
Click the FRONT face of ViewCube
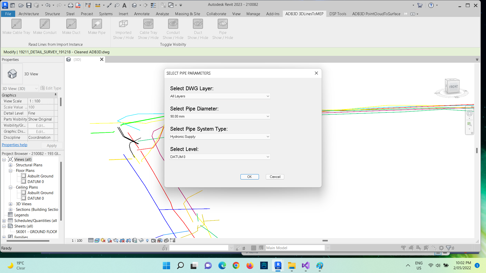pyautogui.click(x=453, y=86)
